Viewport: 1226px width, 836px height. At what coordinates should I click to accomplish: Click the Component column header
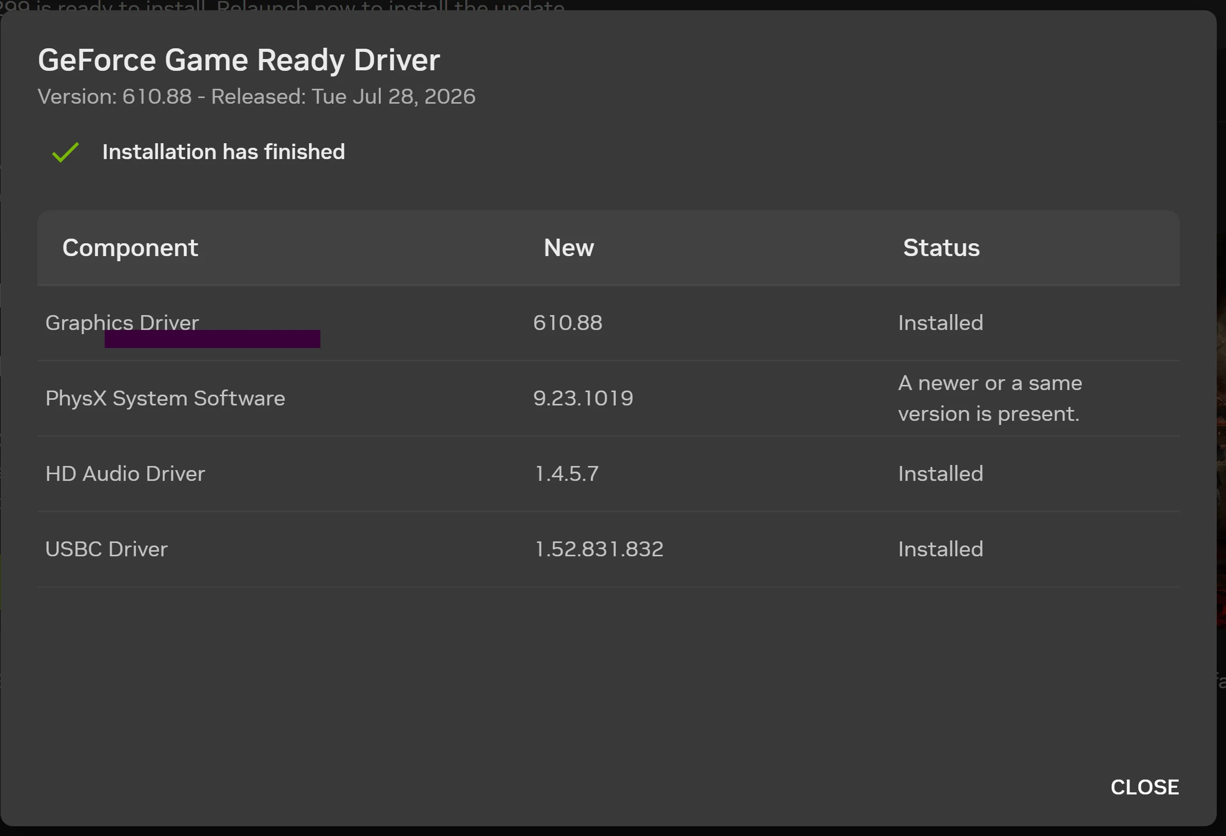130,248
